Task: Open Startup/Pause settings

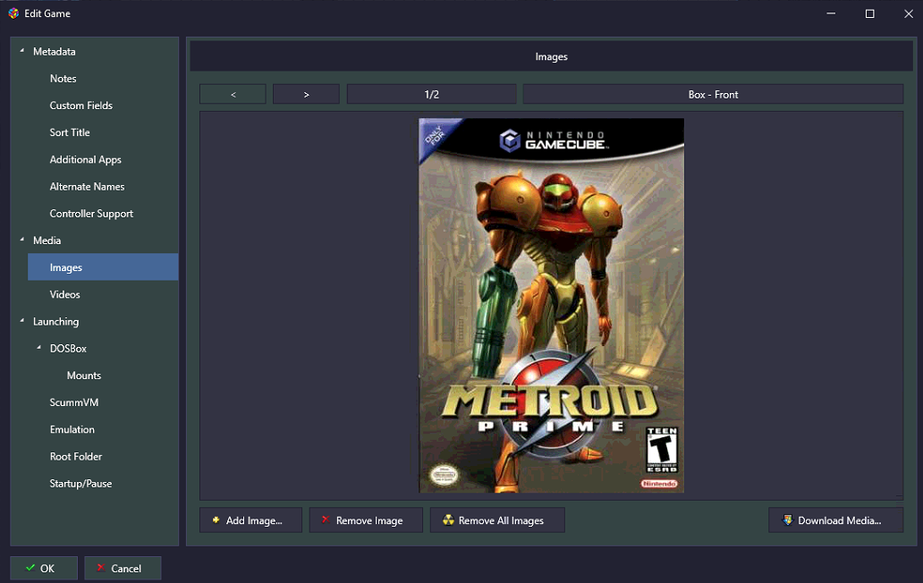Action: pos(80,484)
